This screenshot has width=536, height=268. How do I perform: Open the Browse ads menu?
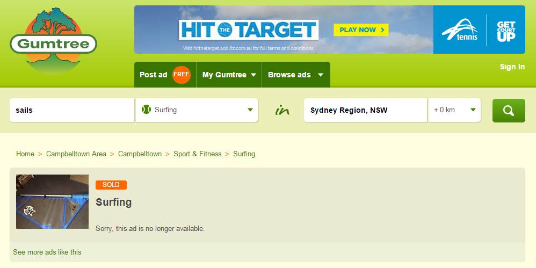pyautogui.click(x=296, y=75)
